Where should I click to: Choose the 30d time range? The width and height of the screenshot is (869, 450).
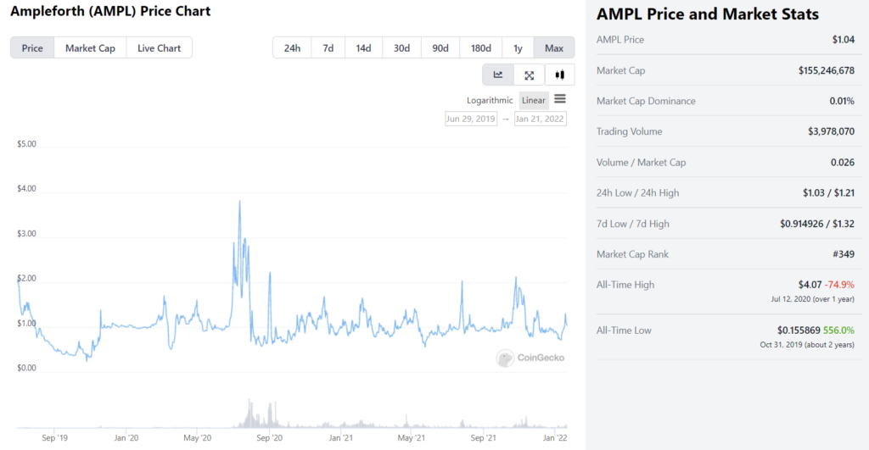click(x=402, y=48)
